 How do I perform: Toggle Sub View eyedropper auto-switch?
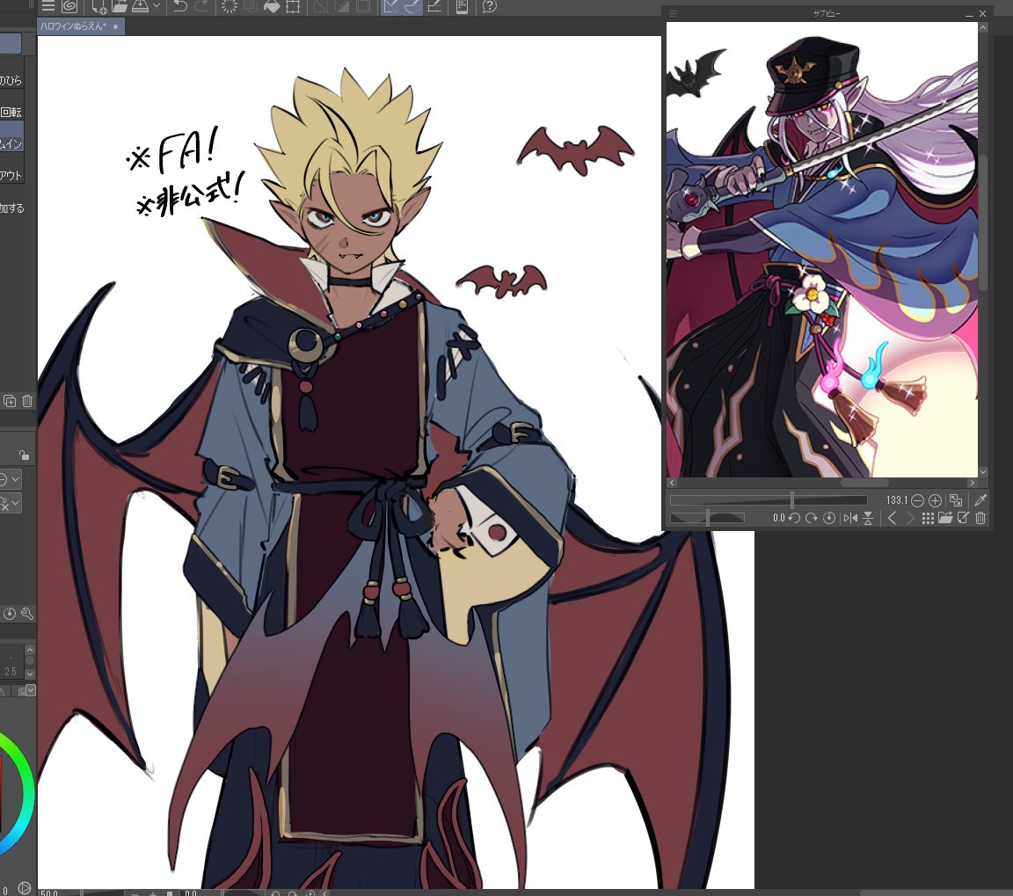point(980,500)
